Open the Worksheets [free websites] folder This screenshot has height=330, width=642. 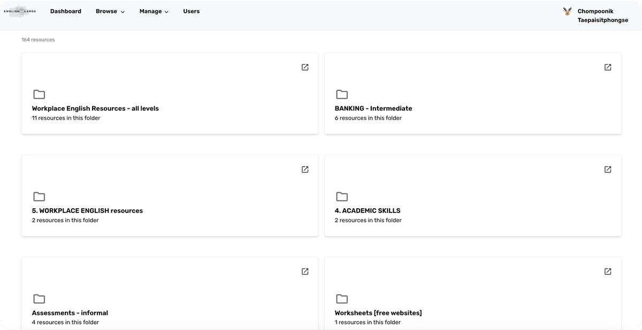pyautogui.click(x=378, y=313)
